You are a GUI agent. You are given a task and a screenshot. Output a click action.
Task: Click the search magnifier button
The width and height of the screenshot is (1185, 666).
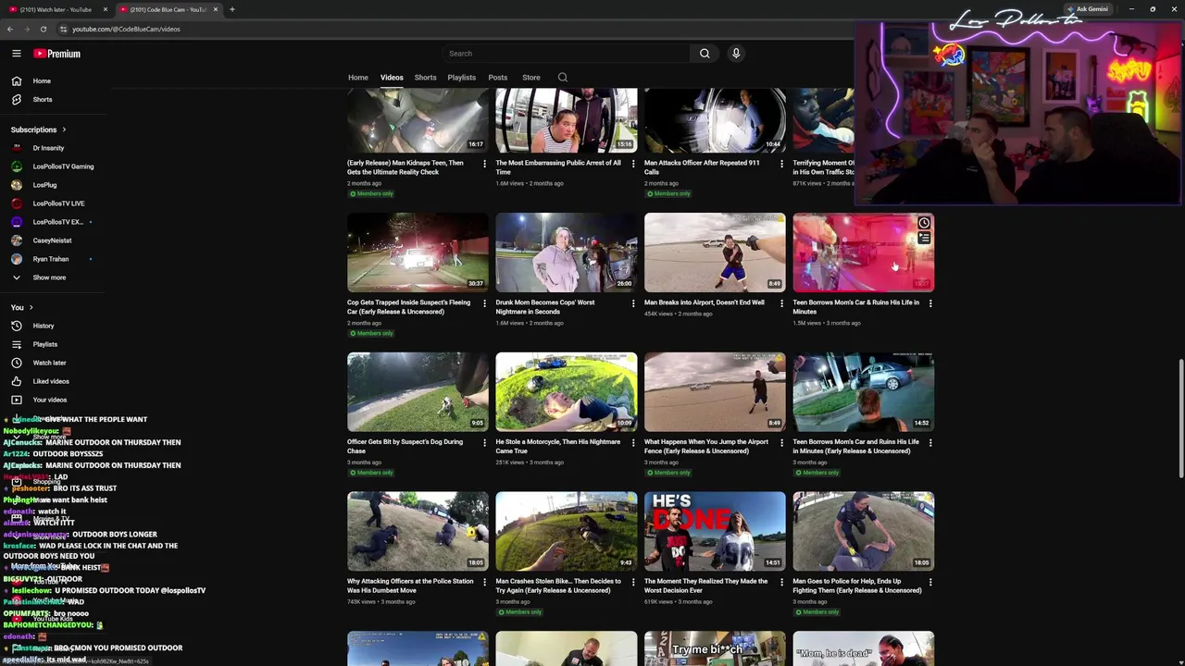tap(705, 54)
